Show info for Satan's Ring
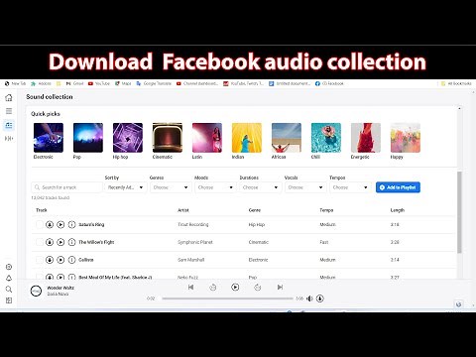The width and height of the screenshot is (476, 357). point(71,224)
